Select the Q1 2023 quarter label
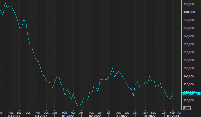The height and width of the screenshot is (117, 201). click(171, 116)
